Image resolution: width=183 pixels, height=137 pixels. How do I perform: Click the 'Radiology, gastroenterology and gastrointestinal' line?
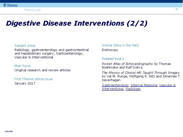tap(52, 50)
